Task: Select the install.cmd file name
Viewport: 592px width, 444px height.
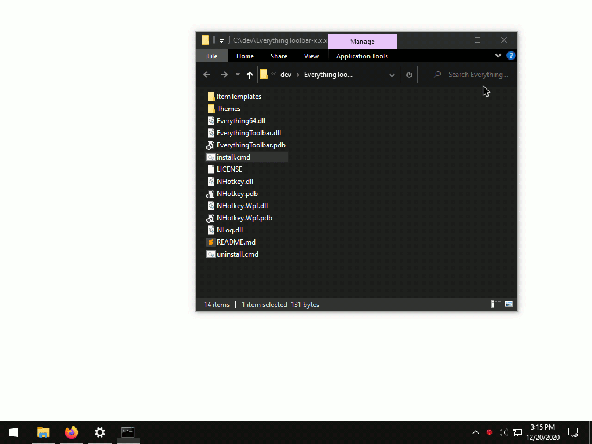Action: point(234,157)
